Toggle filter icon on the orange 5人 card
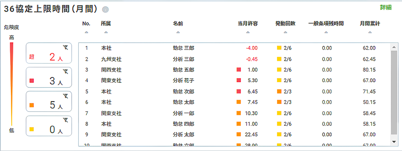This screenshot has width=402, height=151. 66,96
